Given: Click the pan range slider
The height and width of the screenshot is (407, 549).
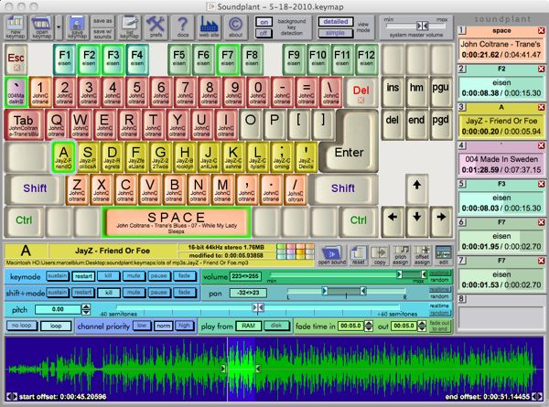Looking at the screenshot, I should (x=346, y=291).
